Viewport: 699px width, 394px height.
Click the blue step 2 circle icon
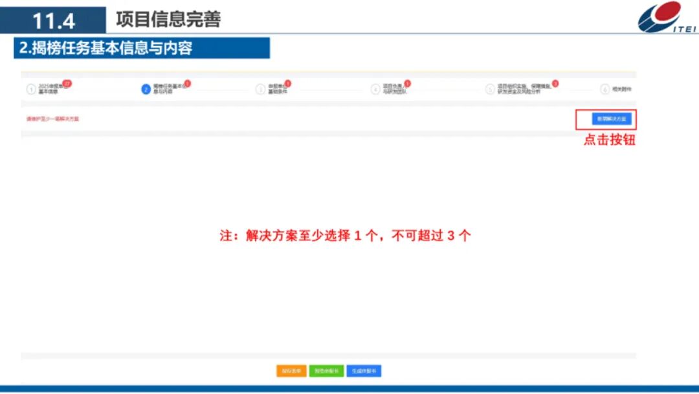coord(145,87)
